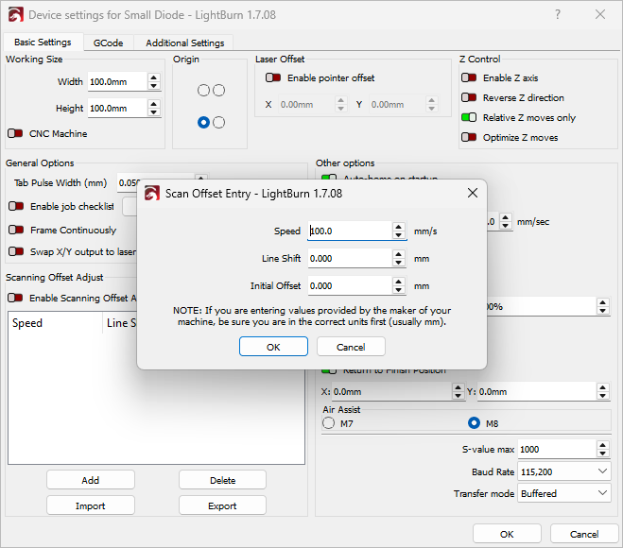Decrease the Working Size Height
The image size is (623, 548).
coord(154,112)
